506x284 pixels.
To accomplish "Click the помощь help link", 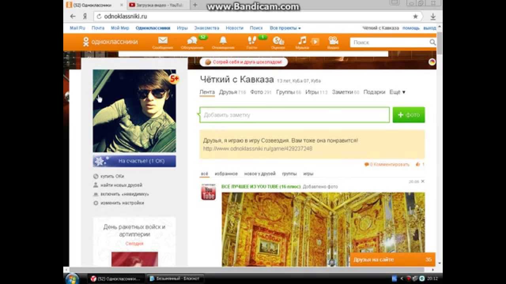I will click(411, 28).
